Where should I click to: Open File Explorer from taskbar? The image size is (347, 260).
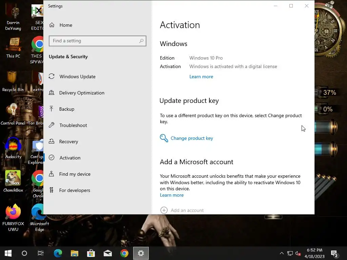tap(74, 253)
